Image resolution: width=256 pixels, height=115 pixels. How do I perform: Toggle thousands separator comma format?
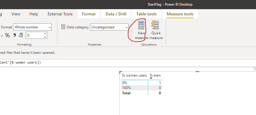[15, 35]
